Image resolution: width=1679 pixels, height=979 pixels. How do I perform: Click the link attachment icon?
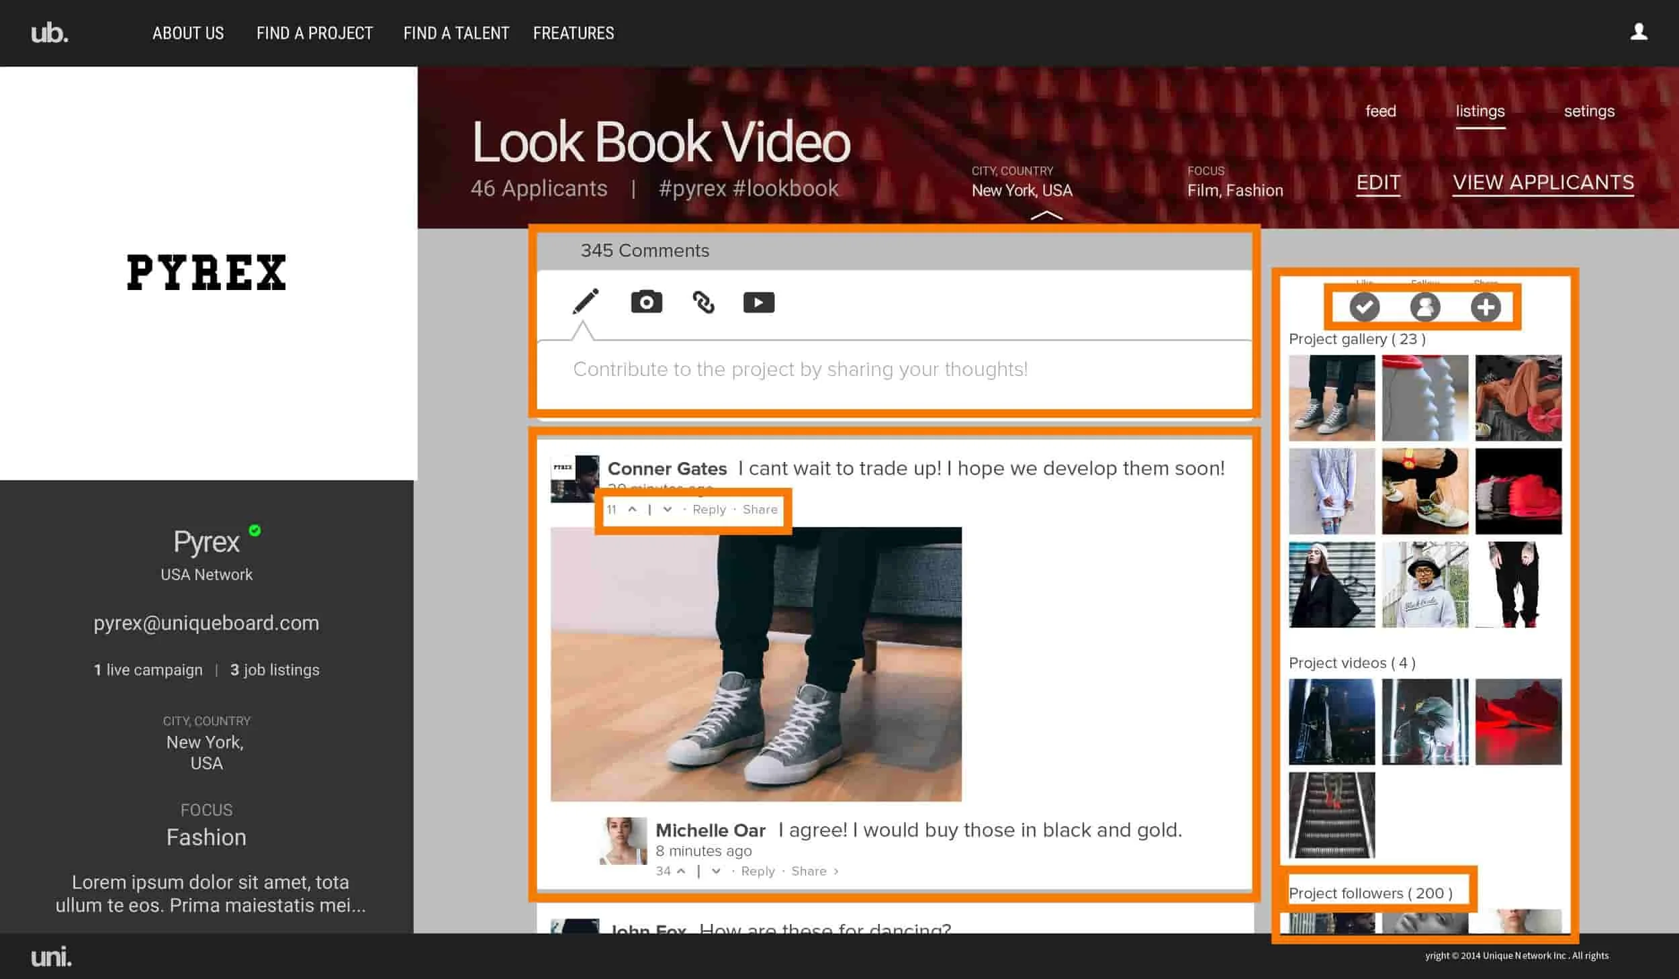pyautogui.click(x=703, y=302)
